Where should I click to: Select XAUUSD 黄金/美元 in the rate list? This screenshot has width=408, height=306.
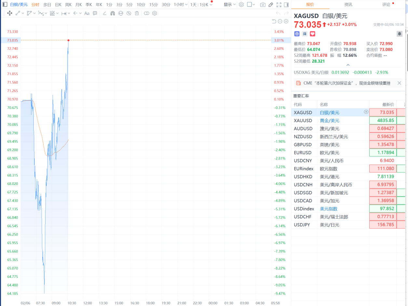[x=329, y=121]
